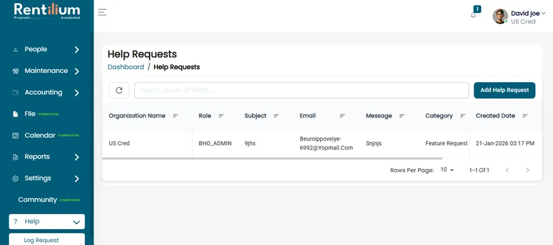Select the Feature Request category cell
Screen dimensions: 553x245
[x=447, y=143]
